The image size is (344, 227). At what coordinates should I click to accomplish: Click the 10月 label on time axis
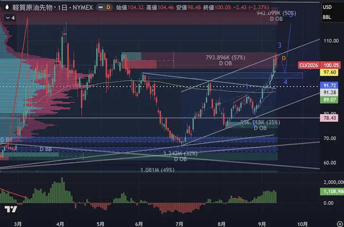coord(303,224)
